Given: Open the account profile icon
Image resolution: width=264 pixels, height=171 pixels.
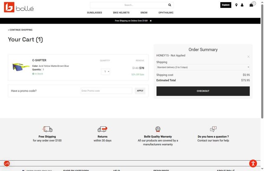Looking at the screenshot, I should 242,5.
